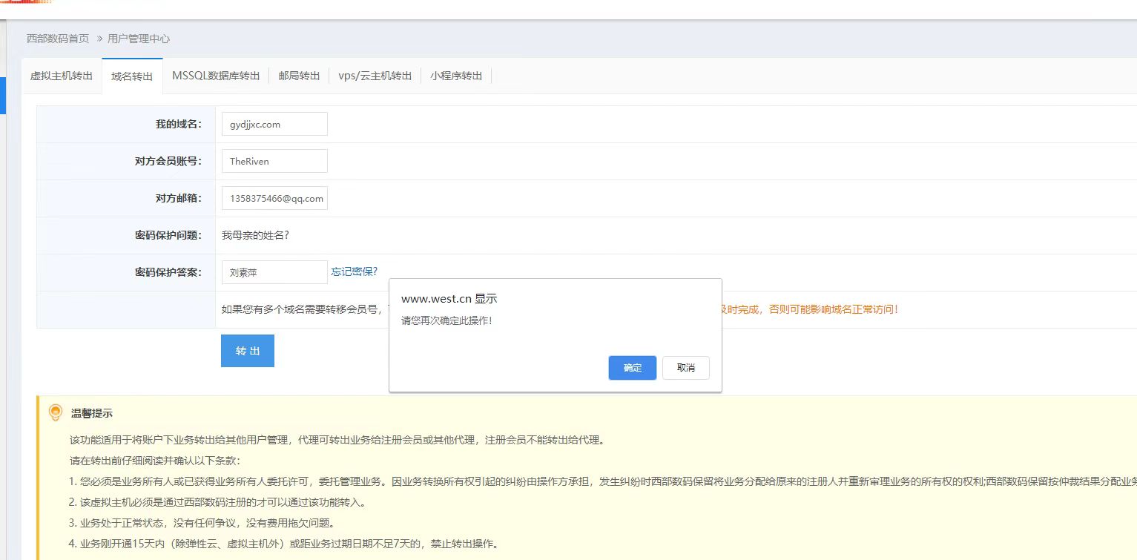Click the 我的域名 input containing gydjjxc.com

coord(274,124)
